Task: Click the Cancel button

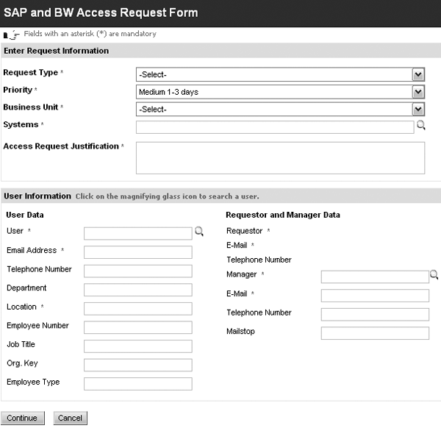Action: click(x=70, y=418)
